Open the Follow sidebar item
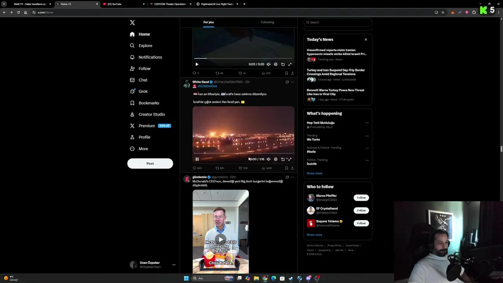Image resolution: width=503 pixels, height=283 pixels. 140,68
